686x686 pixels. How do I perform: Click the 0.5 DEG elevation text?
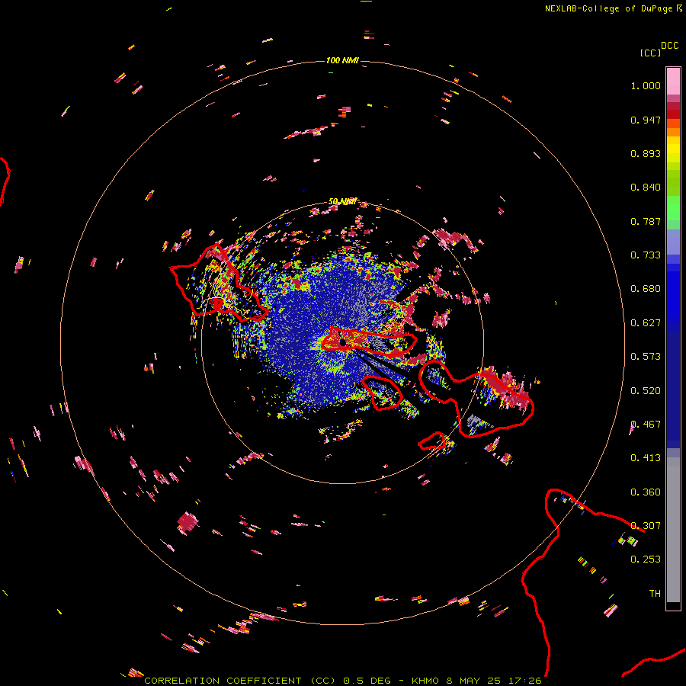[367, 681]
